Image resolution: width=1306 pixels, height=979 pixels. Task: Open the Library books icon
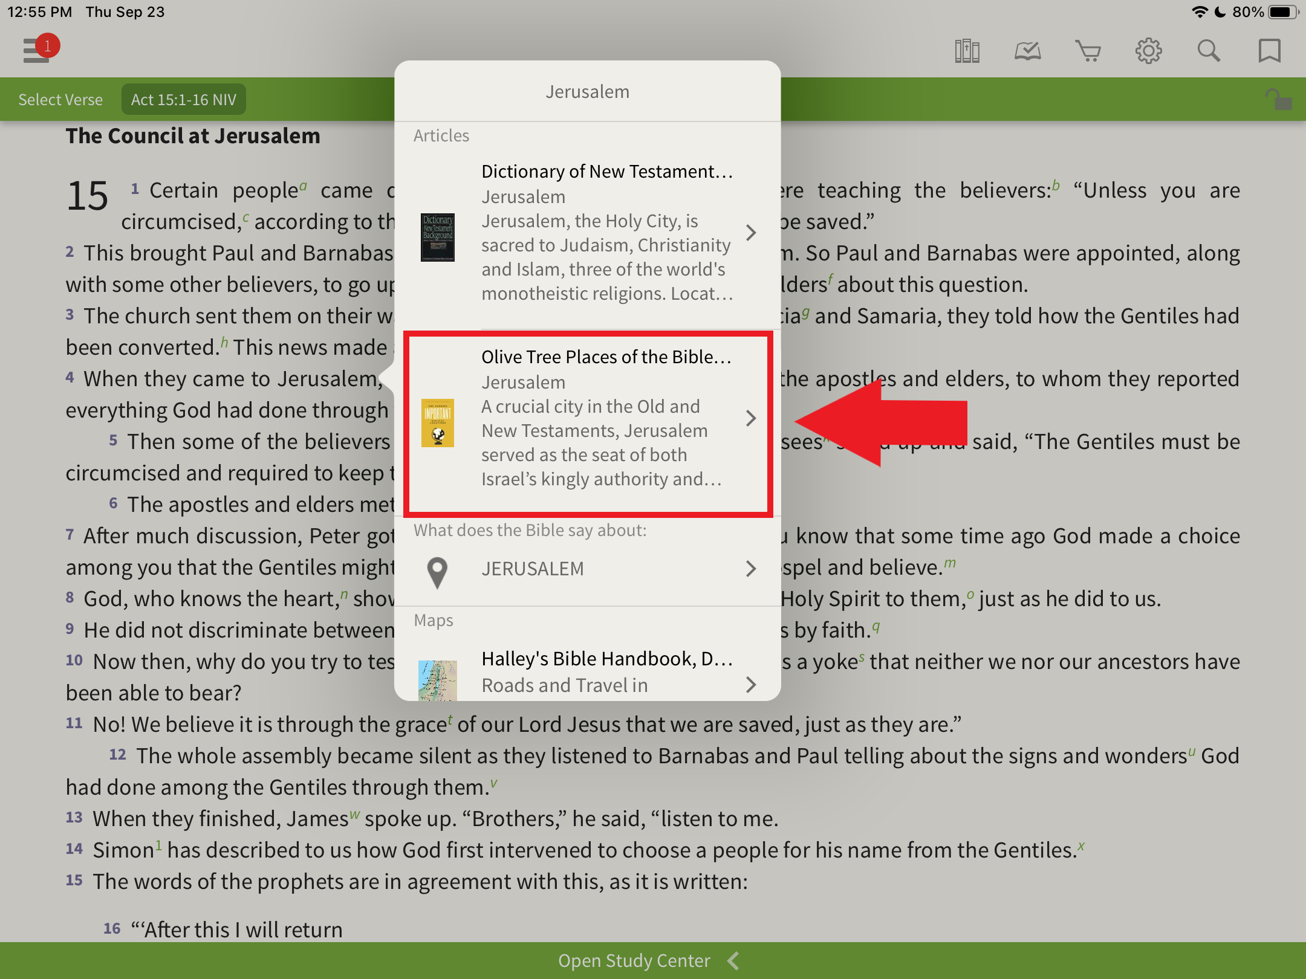(967, 51)
